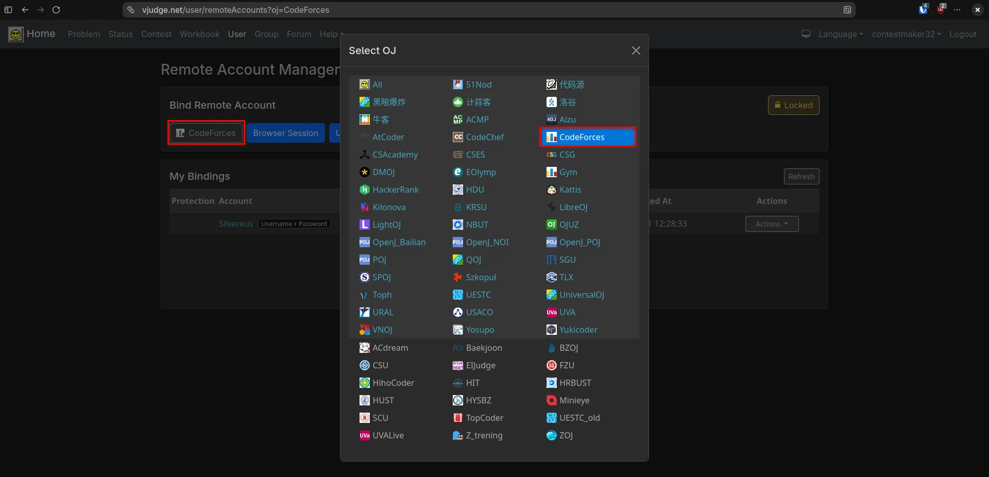Click the Username + Password badge
Screen dimensions: 989x477
pyautogui.click(x=294, y=224)
